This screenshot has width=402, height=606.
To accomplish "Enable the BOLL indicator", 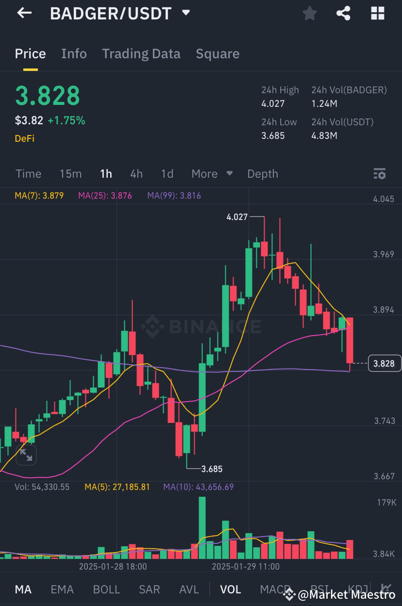I will click(106, 589).
